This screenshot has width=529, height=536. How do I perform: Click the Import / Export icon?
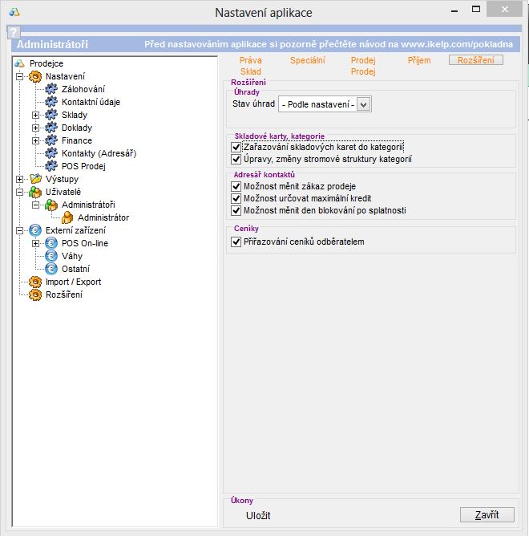click(x=35, y=282)
